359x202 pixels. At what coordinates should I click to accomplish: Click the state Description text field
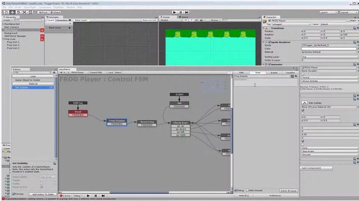click(265, 82)
